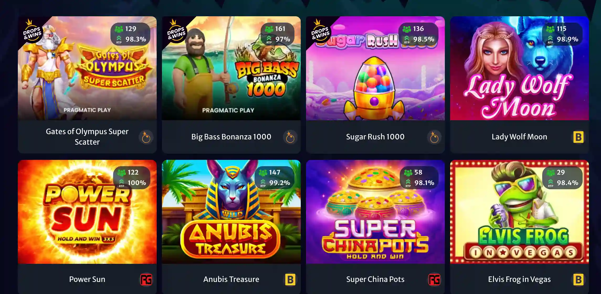Screen dimensions: 601x294
Task: Click the Sugar Rush 1000 title
Action: click(x=375, y=137)
